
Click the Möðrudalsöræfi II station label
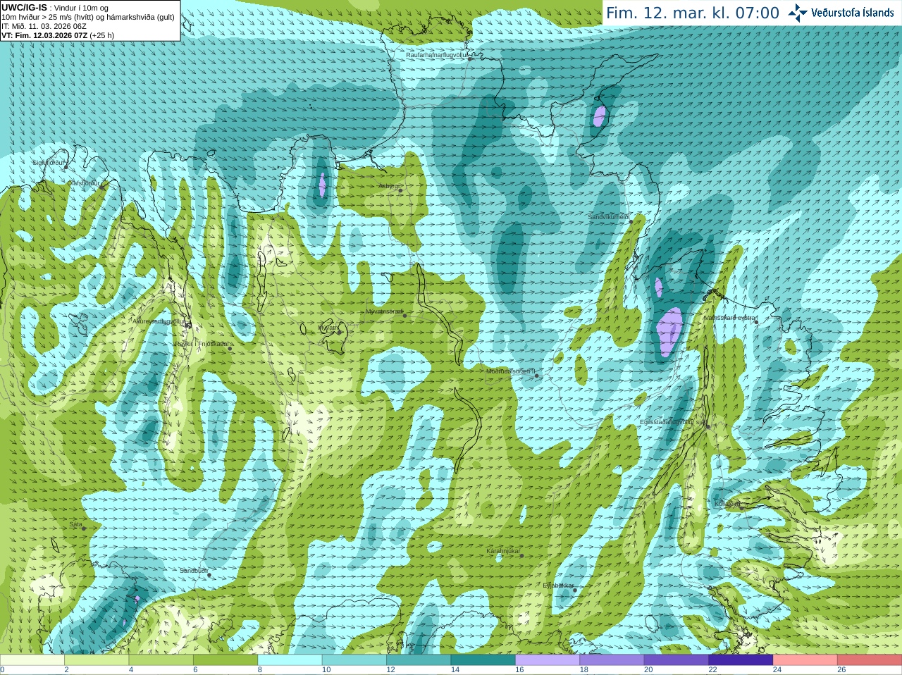tap(511, 371)
